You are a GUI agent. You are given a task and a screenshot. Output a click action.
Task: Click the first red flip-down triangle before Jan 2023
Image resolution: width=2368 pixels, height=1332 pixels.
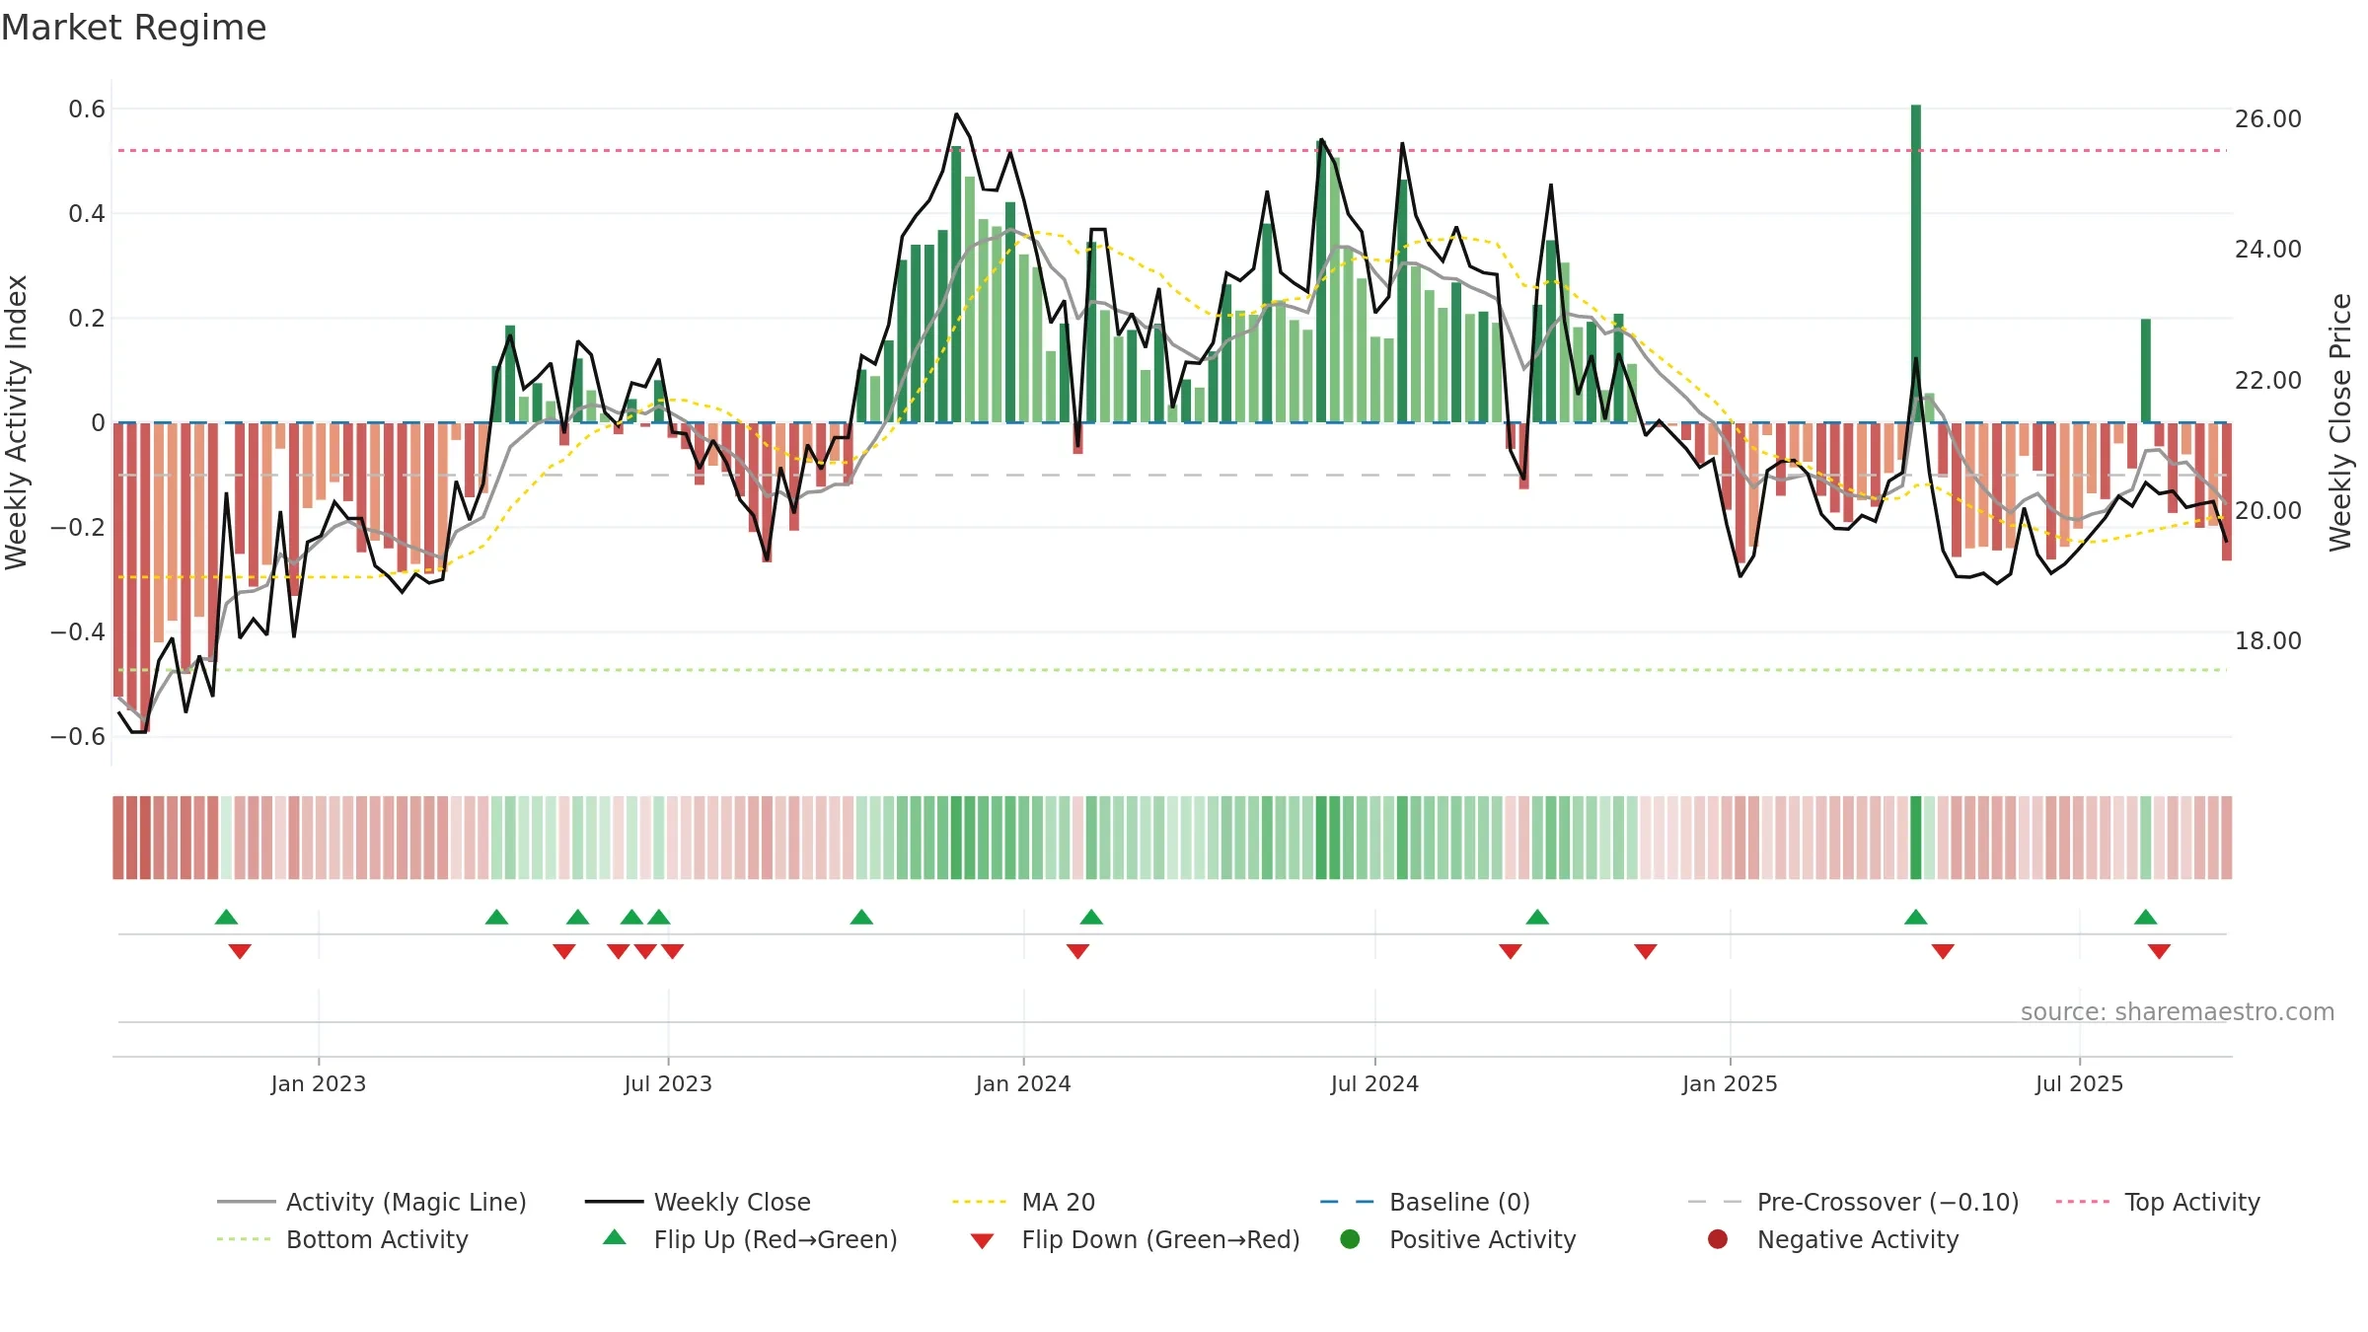(x=240, y=951)
